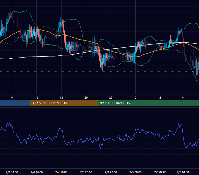This screenshot has height=175, width=199.
Task: Click the '7/4 16:00' label on oscillator axis
Action: tap(37, 172)
